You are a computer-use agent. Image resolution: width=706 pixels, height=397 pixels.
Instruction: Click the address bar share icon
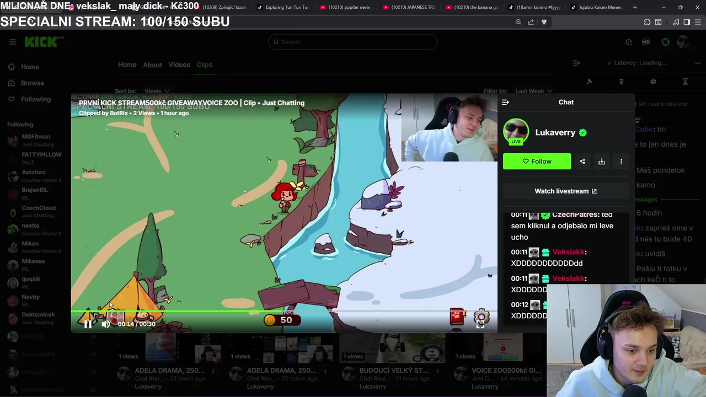click(531, 22)
